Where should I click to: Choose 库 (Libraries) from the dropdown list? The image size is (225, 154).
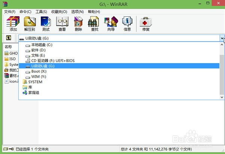(119, 87)
